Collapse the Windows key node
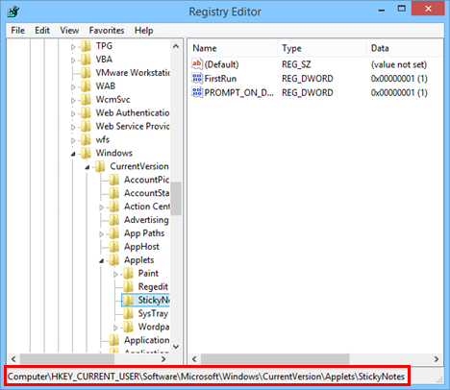 (x=73, y=154)
